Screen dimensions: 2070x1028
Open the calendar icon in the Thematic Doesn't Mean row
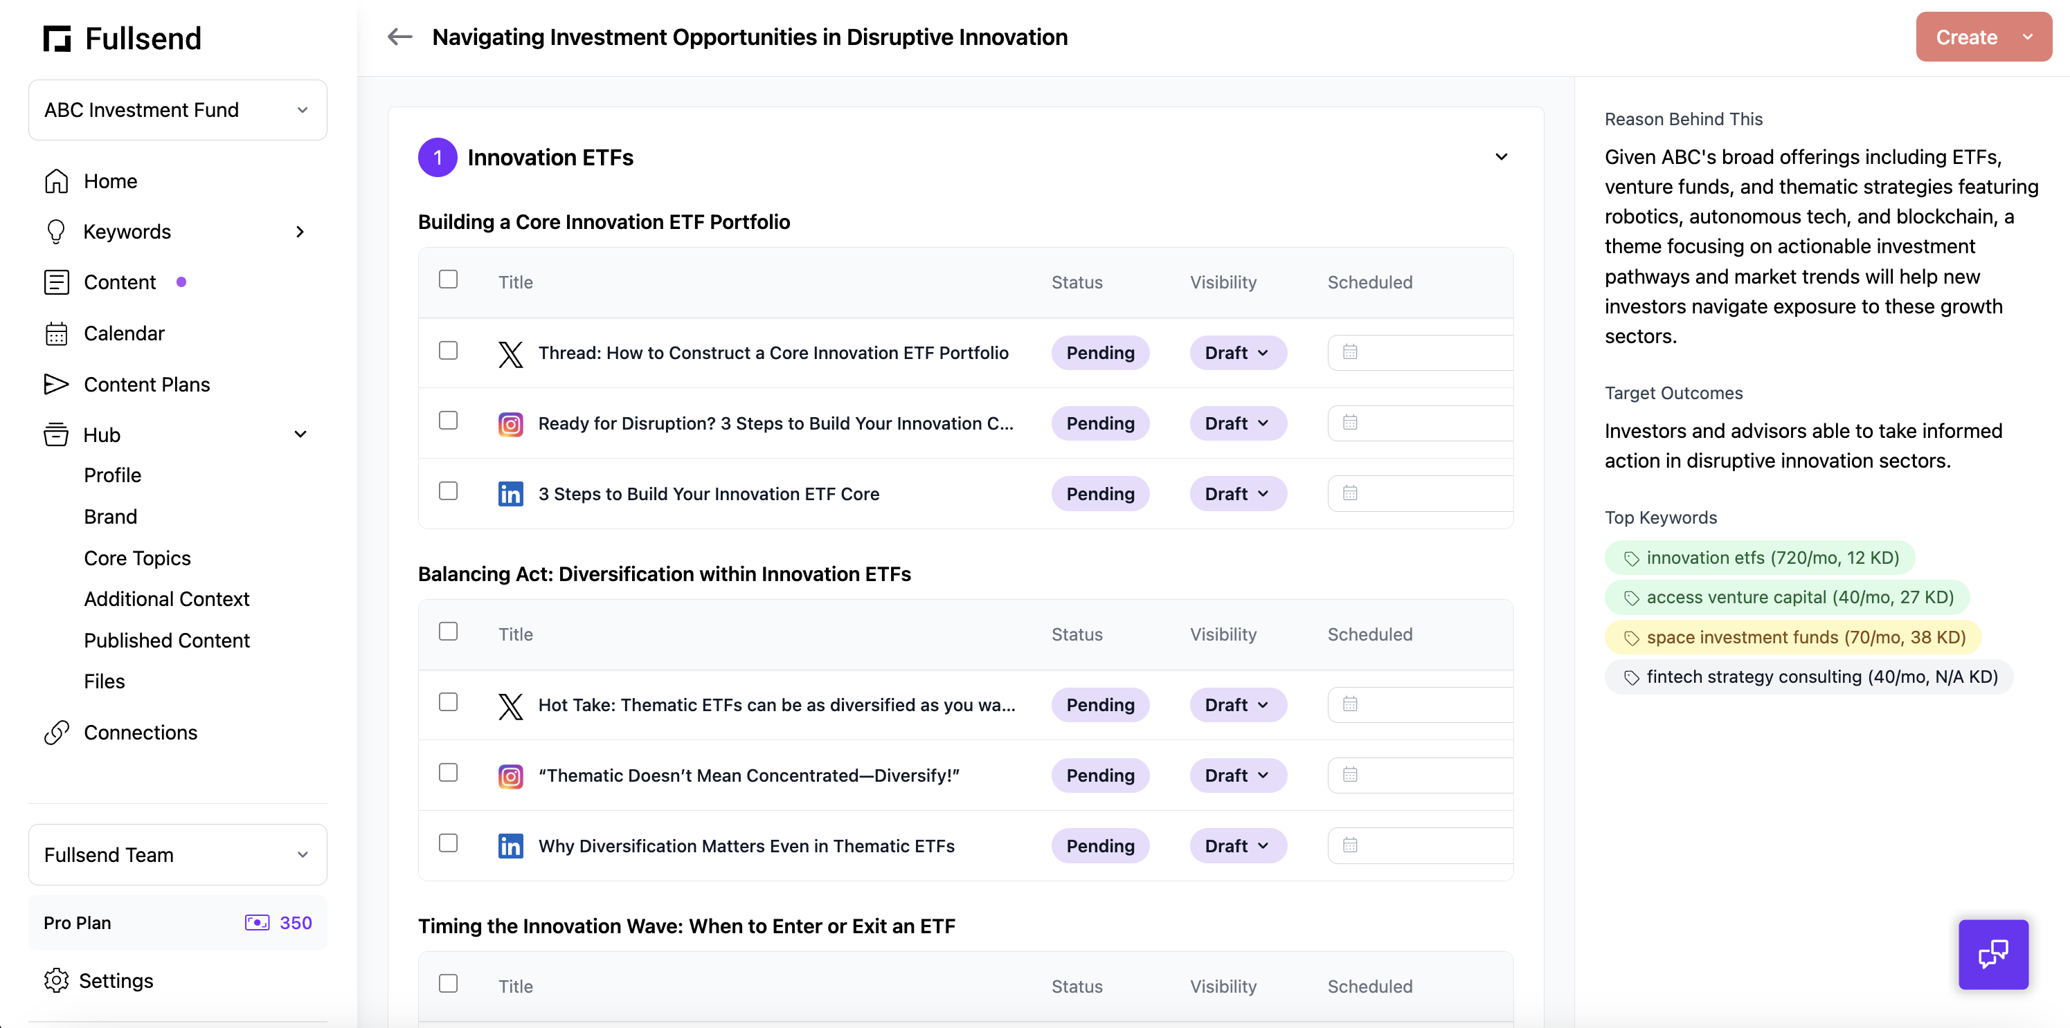[x=1350, y=775]
